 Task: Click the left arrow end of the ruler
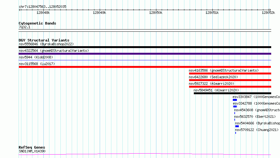pos(20,10)
